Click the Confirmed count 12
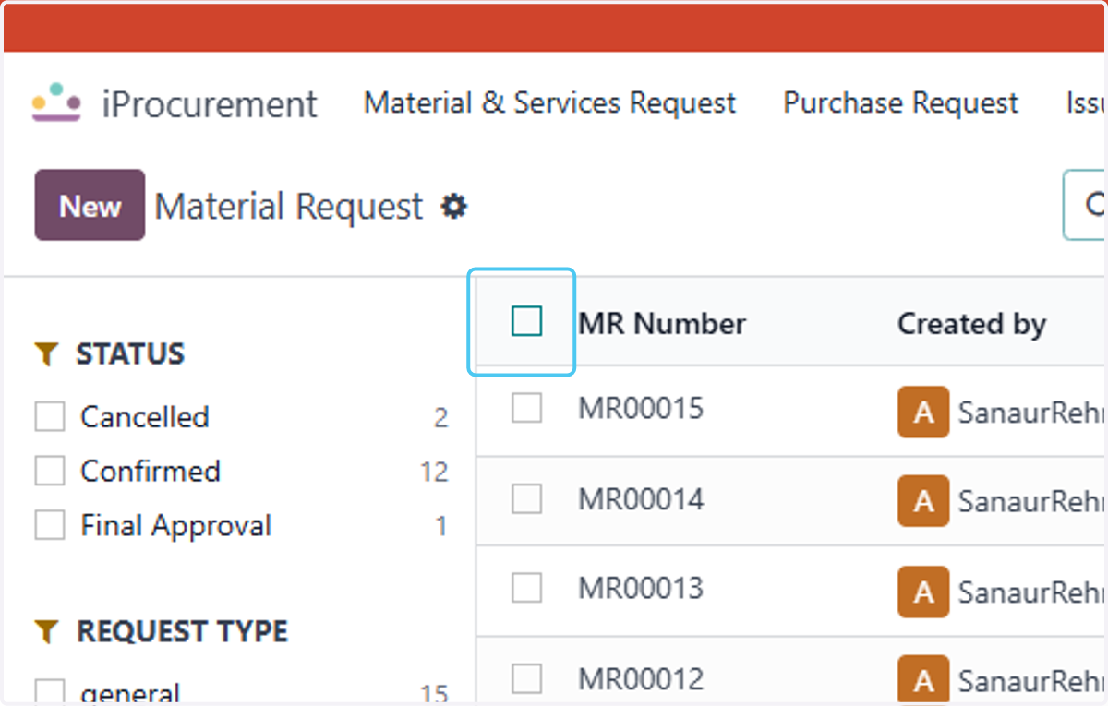 point(434,473)
